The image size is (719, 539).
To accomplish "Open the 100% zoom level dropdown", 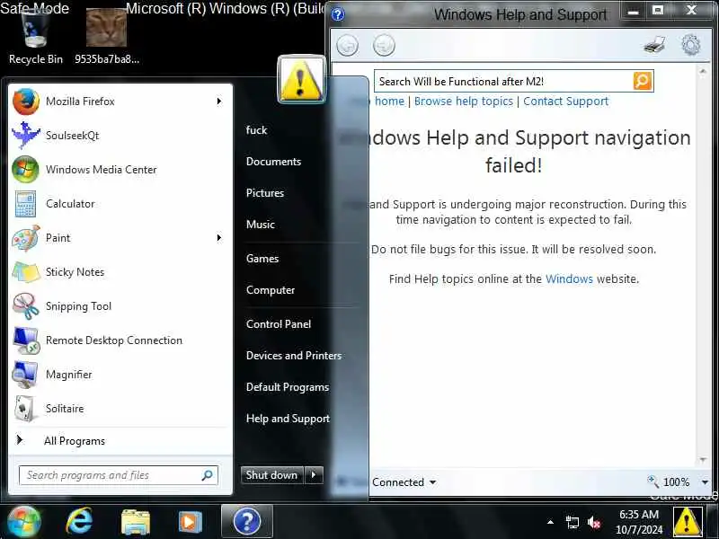I will point(705,482).
